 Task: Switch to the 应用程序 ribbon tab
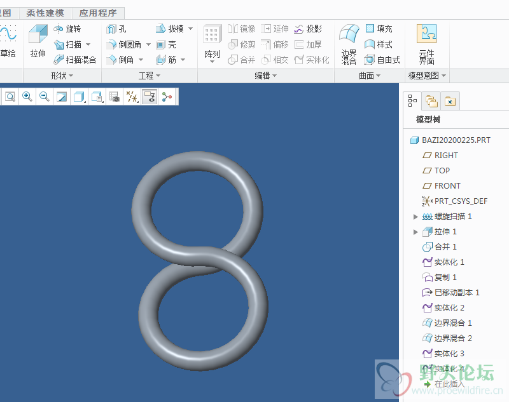[98, 13]
